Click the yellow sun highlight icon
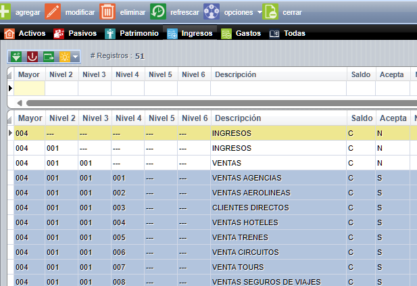417x286 pixels. pyautogui.click(x=65, y=57)
